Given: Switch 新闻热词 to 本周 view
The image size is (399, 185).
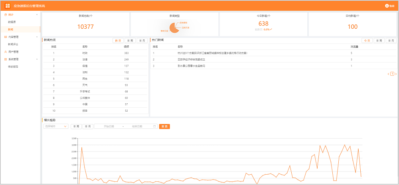Looking at the screenshot, I should coord(130,41).
